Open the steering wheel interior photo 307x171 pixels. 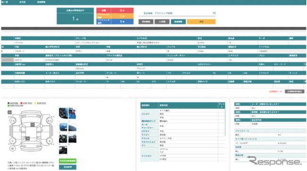pos(72,139)
